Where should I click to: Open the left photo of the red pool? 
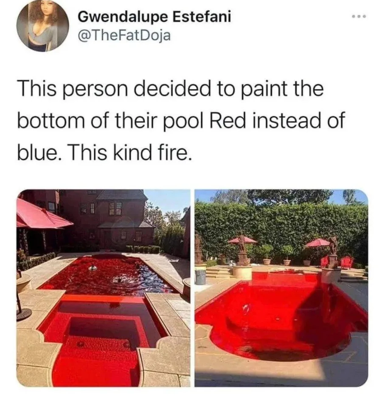103,288
